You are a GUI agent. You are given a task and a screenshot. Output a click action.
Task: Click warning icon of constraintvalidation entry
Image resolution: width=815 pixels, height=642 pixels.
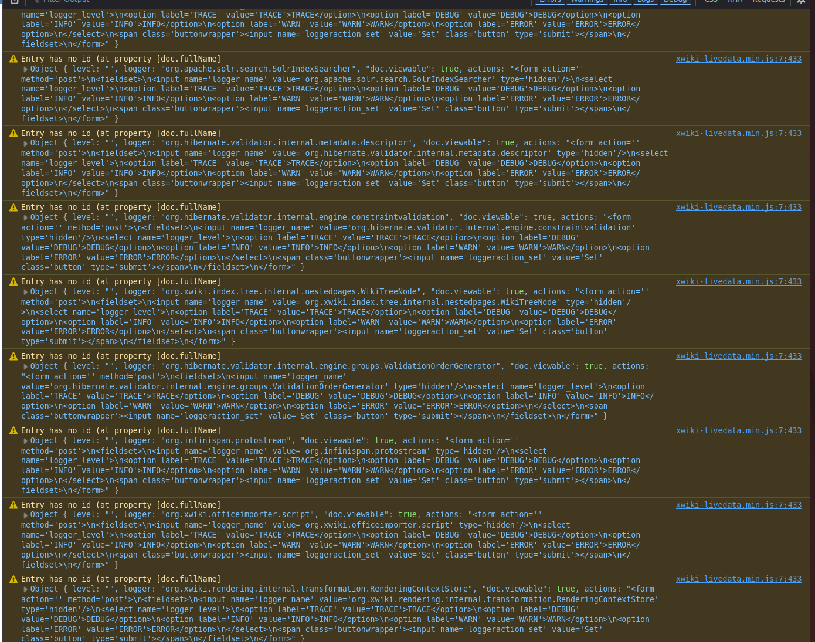13,207
